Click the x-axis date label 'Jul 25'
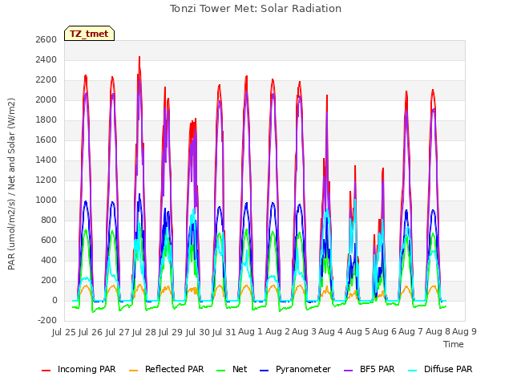This screenshot has height=385, width=513. tap(64, 332)
